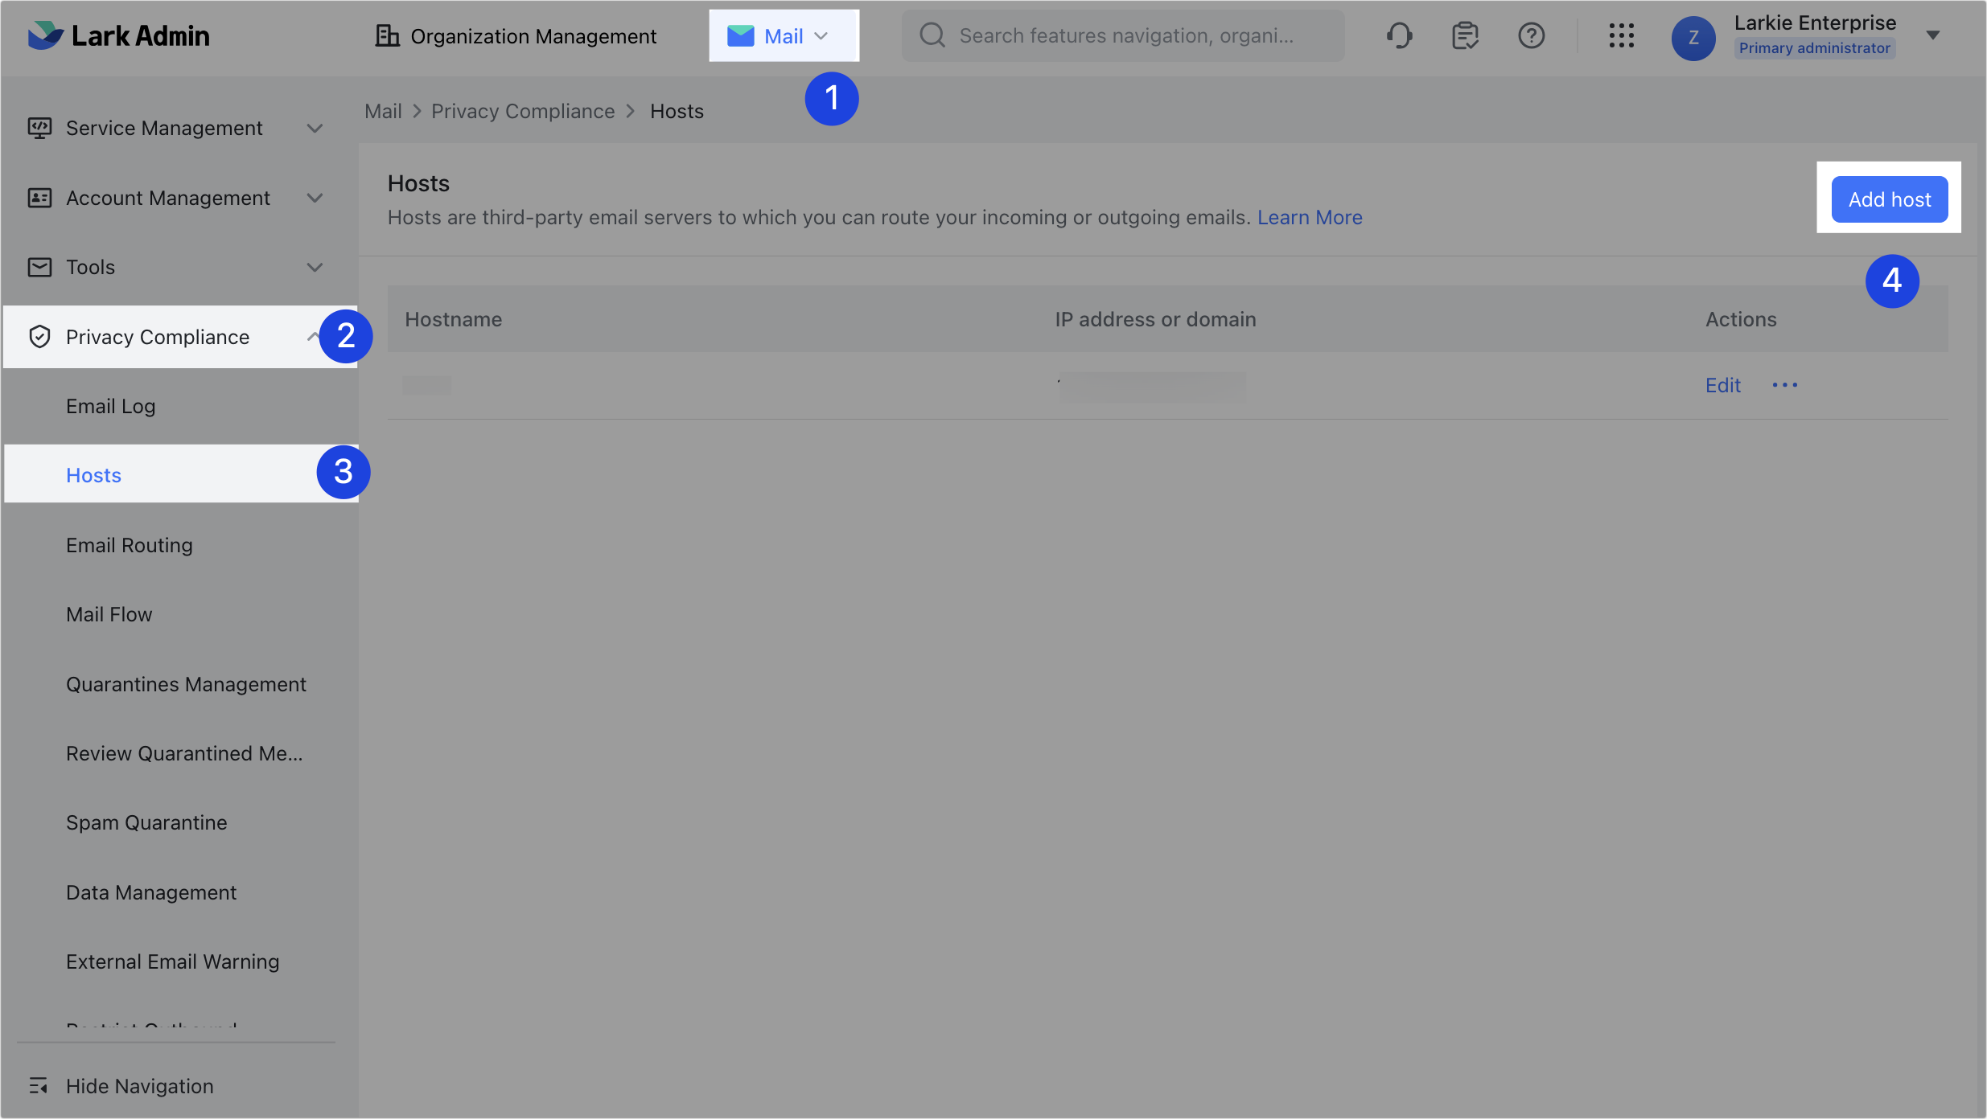Click Edit on the host row
The width and height of the screenshot is (1987, 1119).
click(1722, 385)
